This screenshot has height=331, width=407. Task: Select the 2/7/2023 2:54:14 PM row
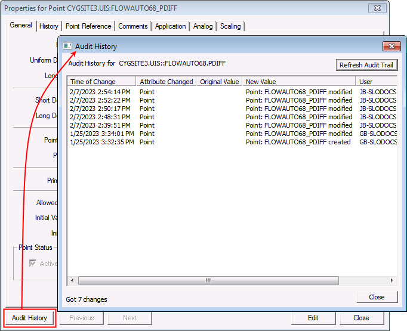tap(232, 92)
